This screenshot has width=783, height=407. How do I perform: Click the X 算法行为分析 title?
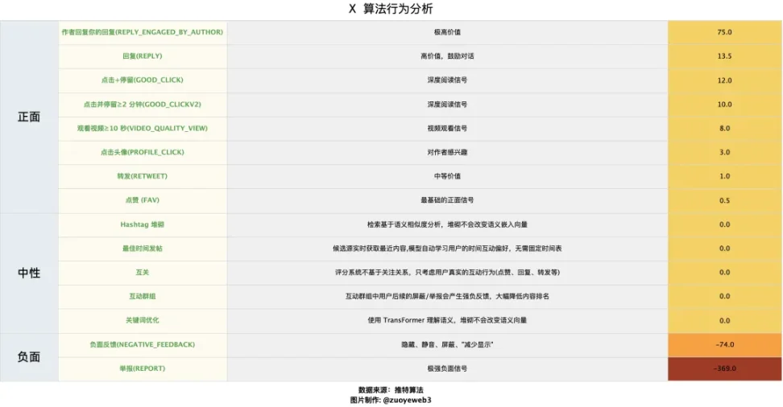[391, 9]
